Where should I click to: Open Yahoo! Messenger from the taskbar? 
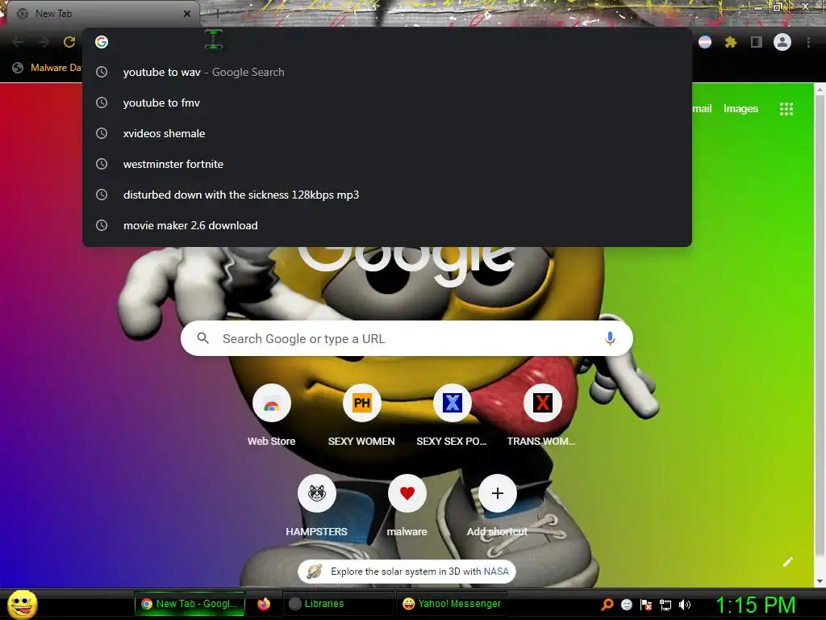coord(452,604)
